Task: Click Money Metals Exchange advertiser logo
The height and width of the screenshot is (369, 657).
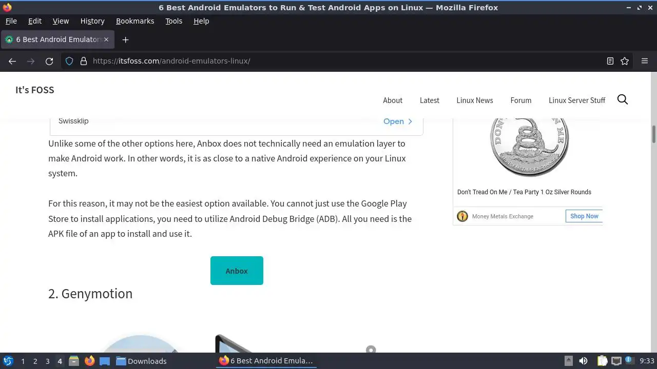Action: 462,216
